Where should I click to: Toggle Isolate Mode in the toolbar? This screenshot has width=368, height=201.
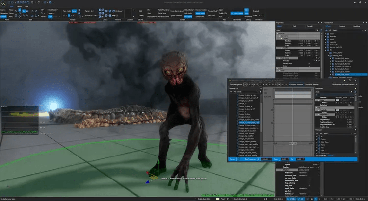(200, 13)
